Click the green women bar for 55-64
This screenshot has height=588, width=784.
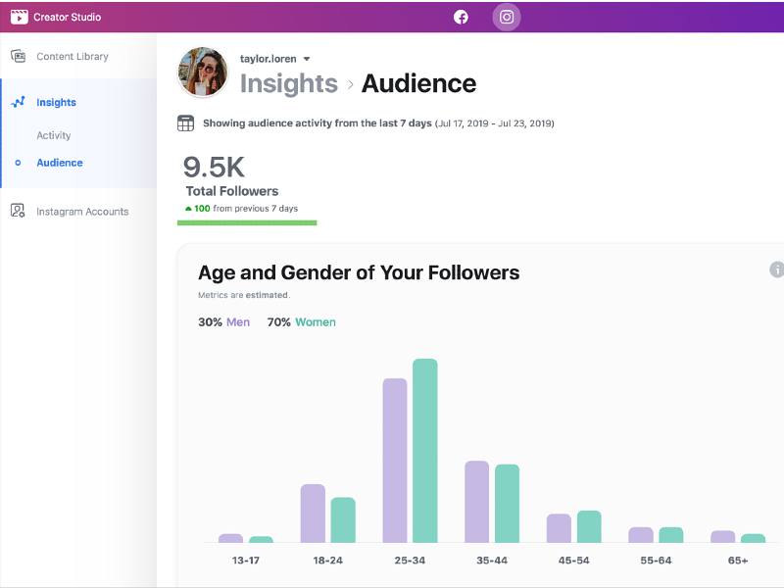pos(671,535)
